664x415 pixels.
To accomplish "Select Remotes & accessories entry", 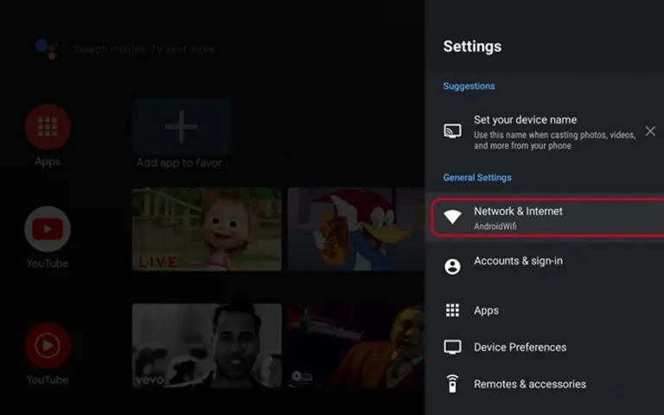I will click(545, 384).
